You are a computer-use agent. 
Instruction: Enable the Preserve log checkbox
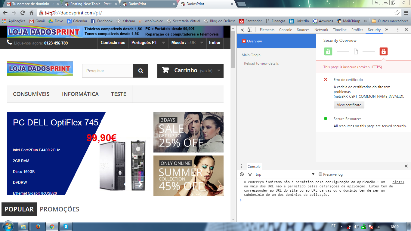tap(320, 174)
